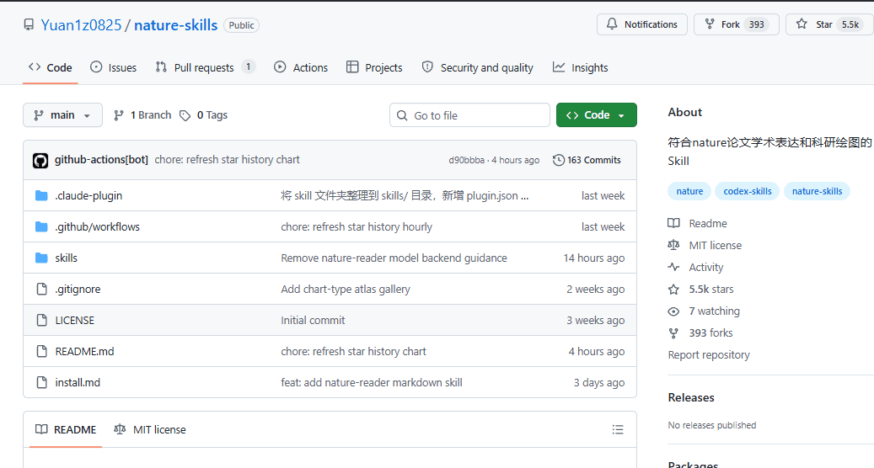Click the branch icon beside 1 Branch
The width and height of the screenshot is (874, 468).
[x=118, y=115]
